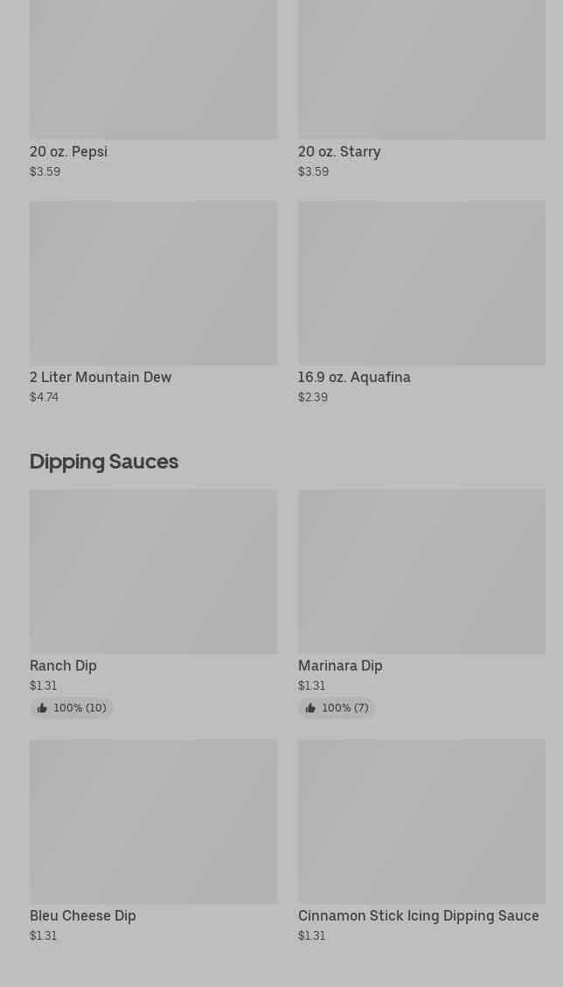Select the 16.9 oz. Aquafina image

(421, 283)
